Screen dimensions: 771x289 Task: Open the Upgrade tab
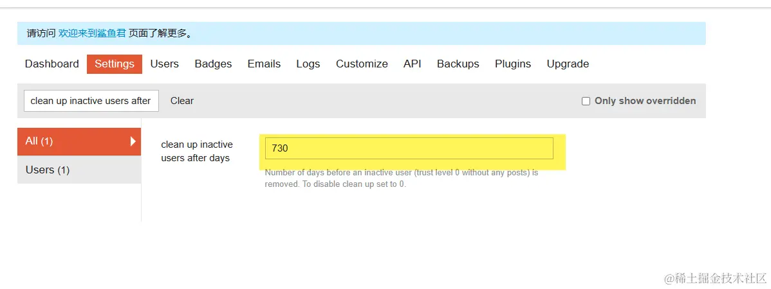click(x=568, y=64)
